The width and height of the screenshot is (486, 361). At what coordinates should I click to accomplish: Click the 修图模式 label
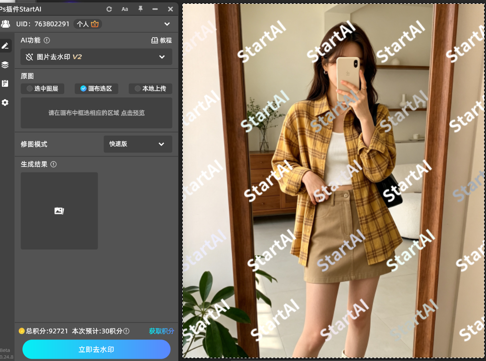point(34,144)
